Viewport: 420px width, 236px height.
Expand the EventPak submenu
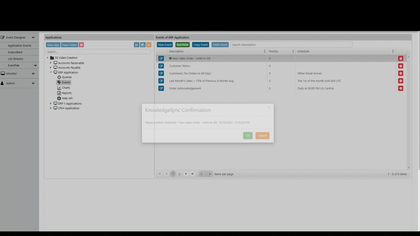[x=35, y=66]
